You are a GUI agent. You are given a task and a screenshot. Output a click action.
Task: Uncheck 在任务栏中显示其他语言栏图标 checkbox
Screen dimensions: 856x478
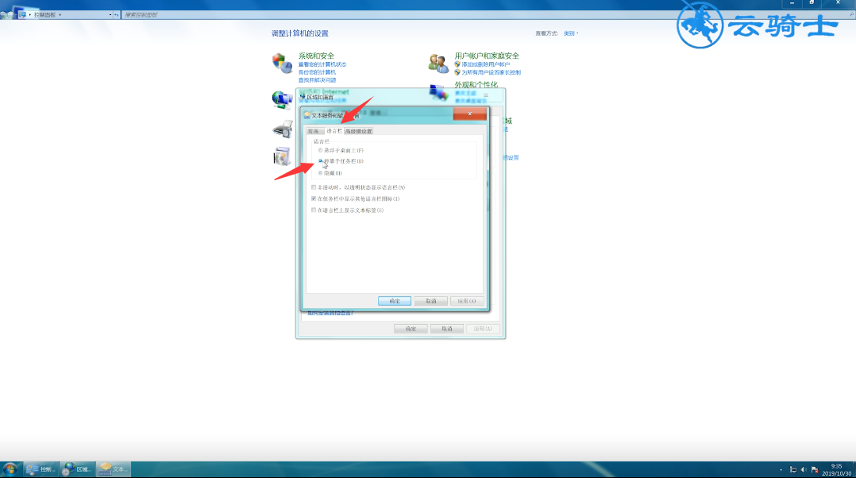[314, 199]
